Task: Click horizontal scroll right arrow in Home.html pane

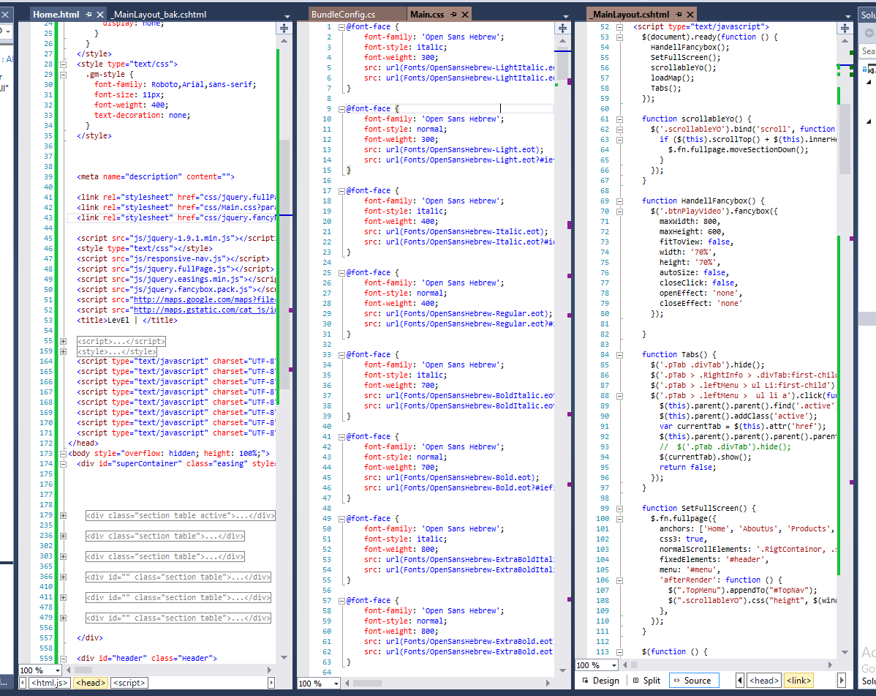Action: coord(269,670)
